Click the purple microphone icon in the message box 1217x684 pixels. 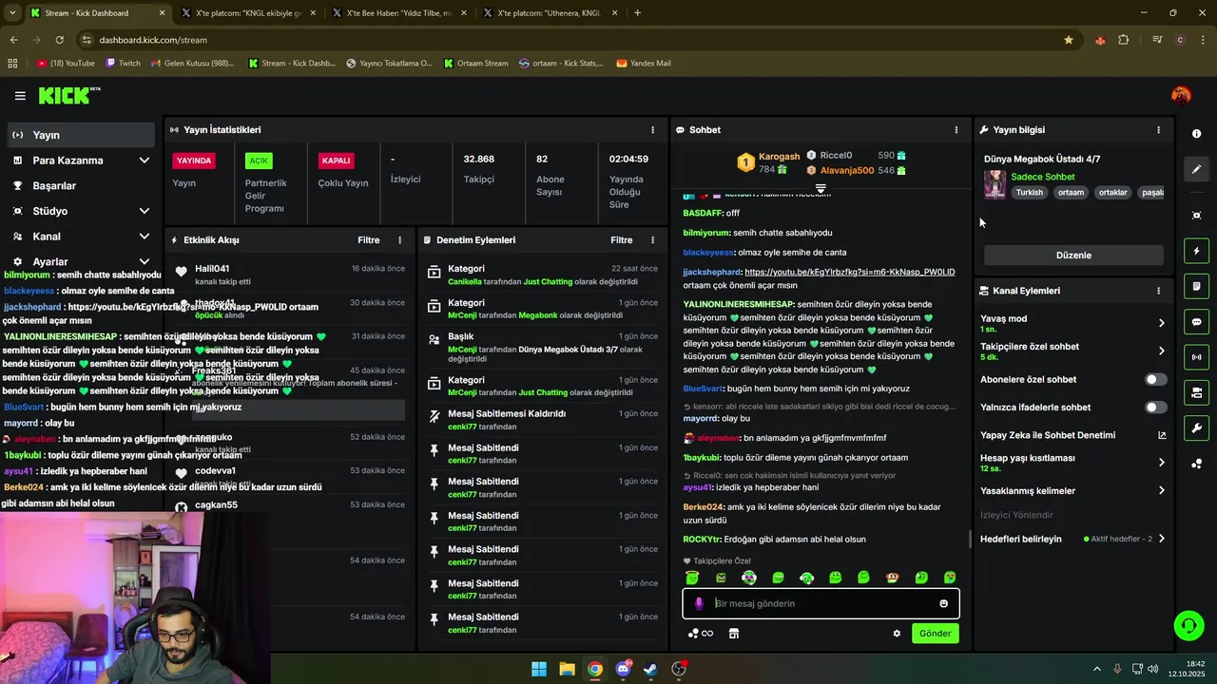point(699,603)
